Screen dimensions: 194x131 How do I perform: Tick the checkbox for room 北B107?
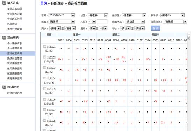[x=44, y=110]
